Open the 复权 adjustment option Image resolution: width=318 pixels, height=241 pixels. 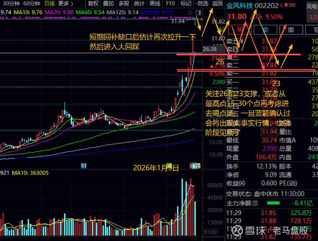[93, 4]
